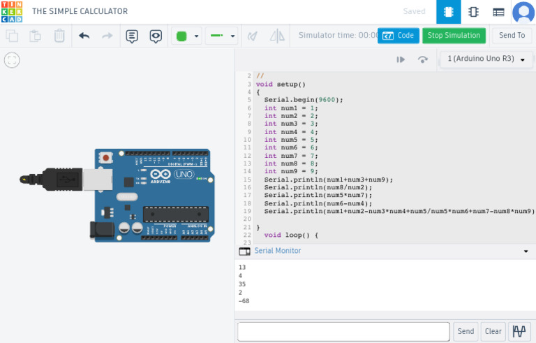Toggle notes visibility icon
The height and width of the screenshot is (343, 536).
(156, 36)
